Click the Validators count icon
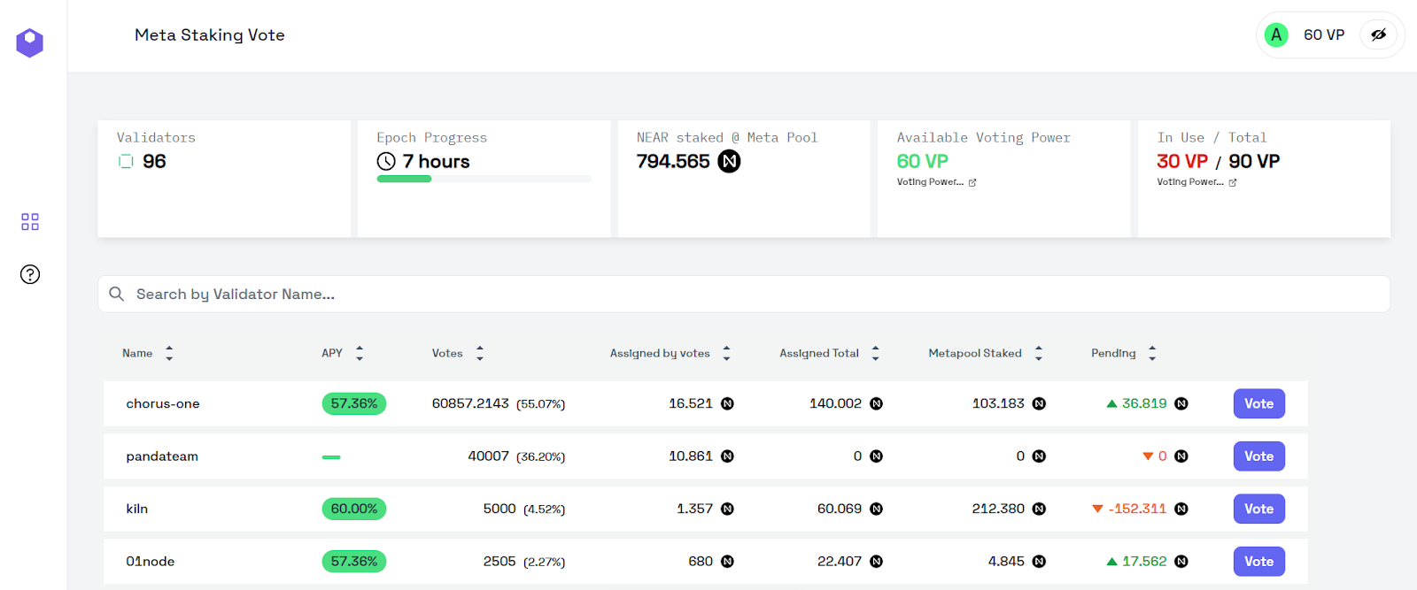1417x590 pixels. pyautogui.click(x=126, y=162)
